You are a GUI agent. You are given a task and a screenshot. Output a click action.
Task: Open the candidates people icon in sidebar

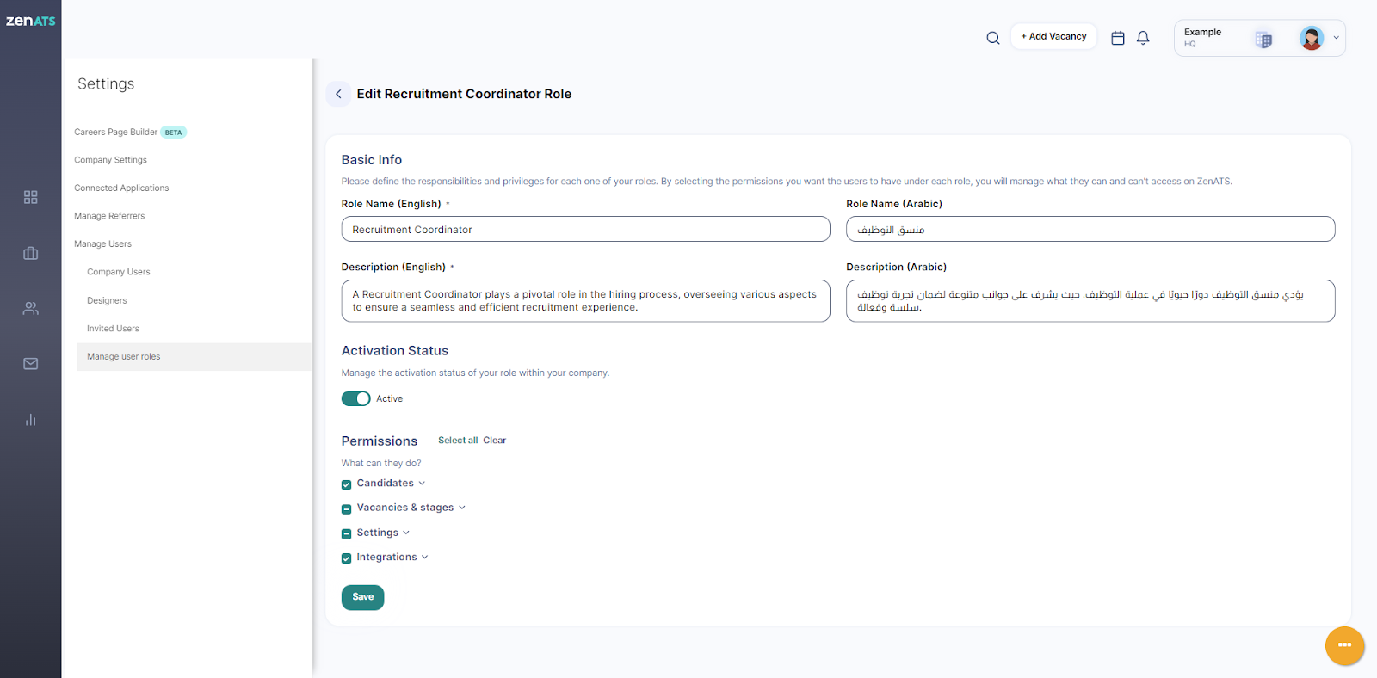point(31,308)
